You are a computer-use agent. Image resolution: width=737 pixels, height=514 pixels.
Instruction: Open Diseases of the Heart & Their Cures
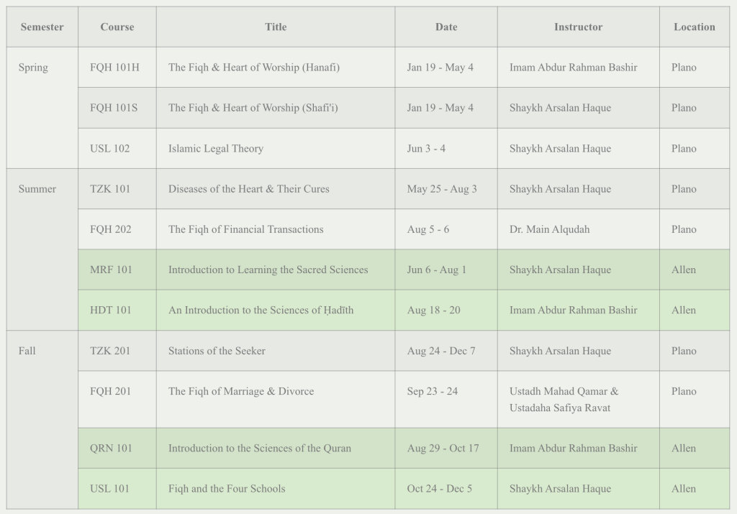point(249,189)
